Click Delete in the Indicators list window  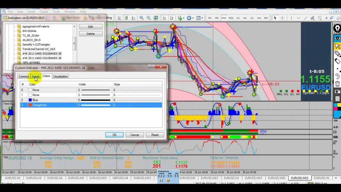pos(91,34)
